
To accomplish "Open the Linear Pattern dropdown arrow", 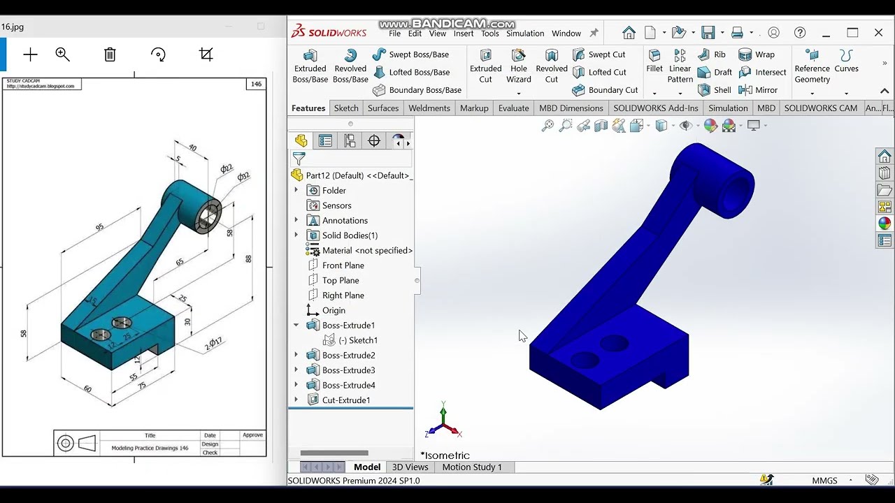I will click(x=680, y=93).
